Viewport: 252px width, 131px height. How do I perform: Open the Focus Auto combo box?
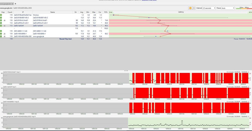[228, 8]
